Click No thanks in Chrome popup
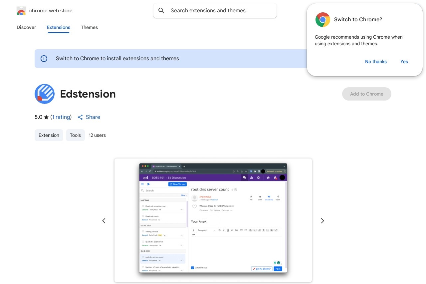This screenshot has width=426, height=284. tap(376, 62)
